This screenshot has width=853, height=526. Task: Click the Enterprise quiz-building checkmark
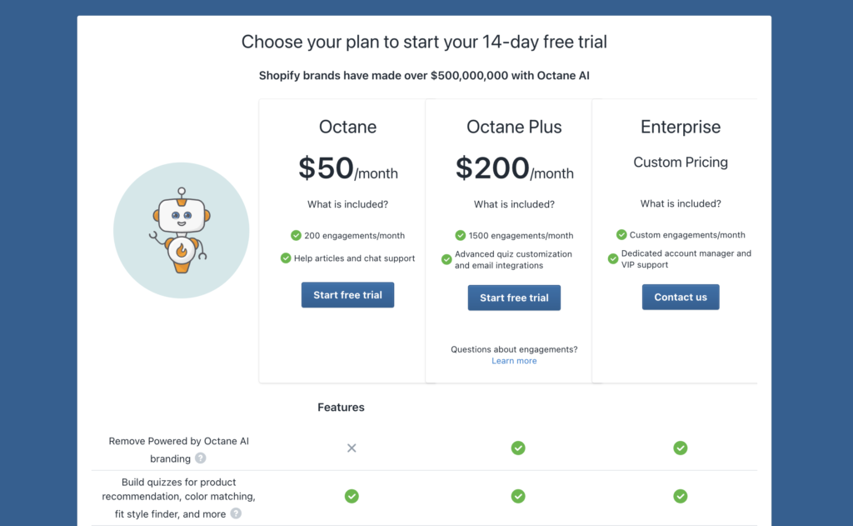[x=681, y=496]
